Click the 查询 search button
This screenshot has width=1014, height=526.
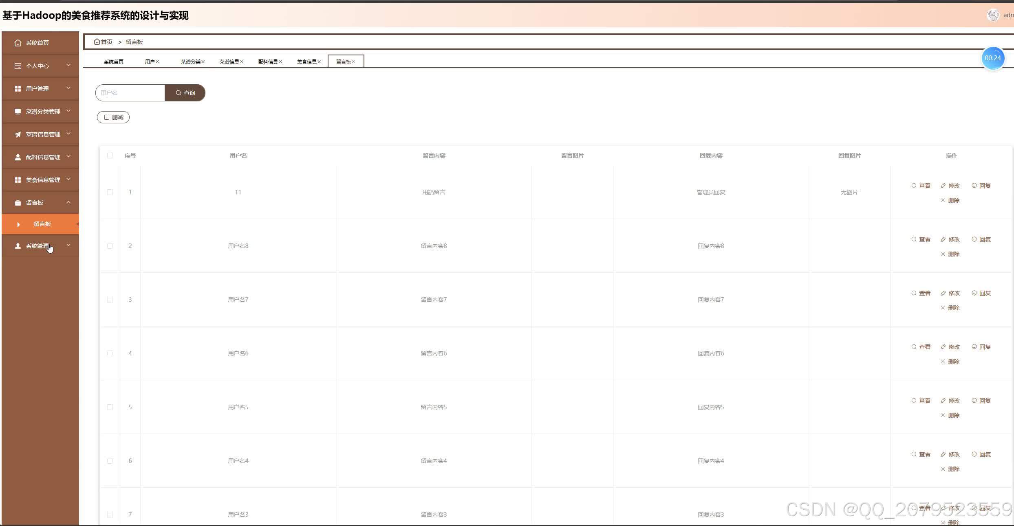point(185,93)
